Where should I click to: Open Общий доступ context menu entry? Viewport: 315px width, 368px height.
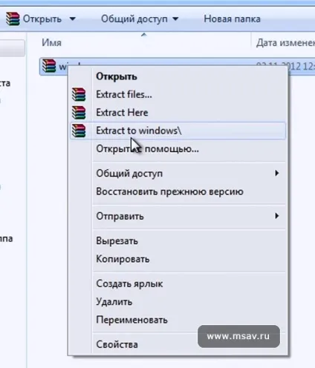click(178, 174)
